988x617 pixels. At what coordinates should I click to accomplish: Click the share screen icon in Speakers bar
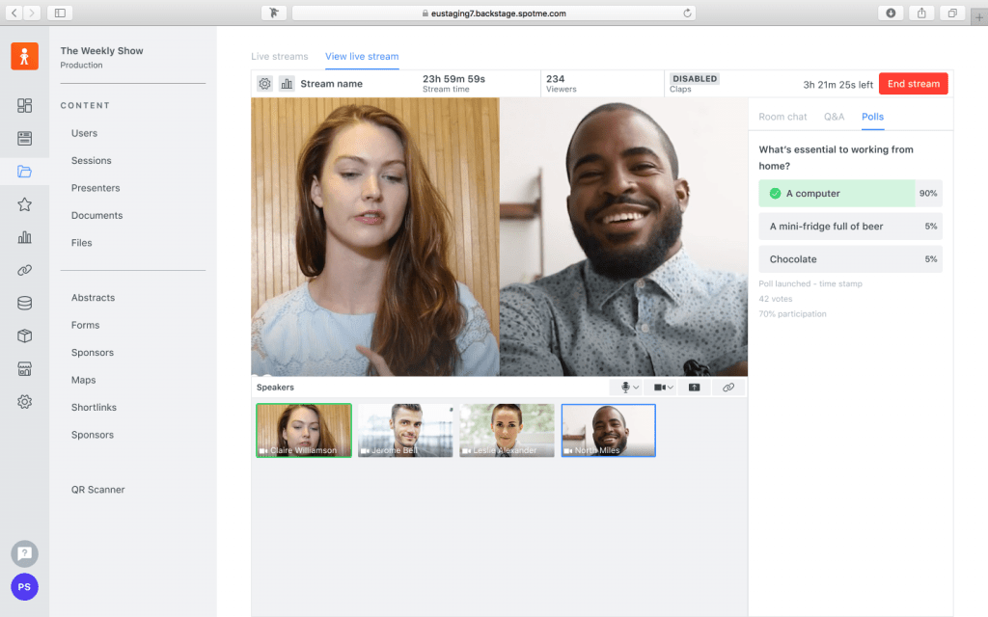pos(694,388)
